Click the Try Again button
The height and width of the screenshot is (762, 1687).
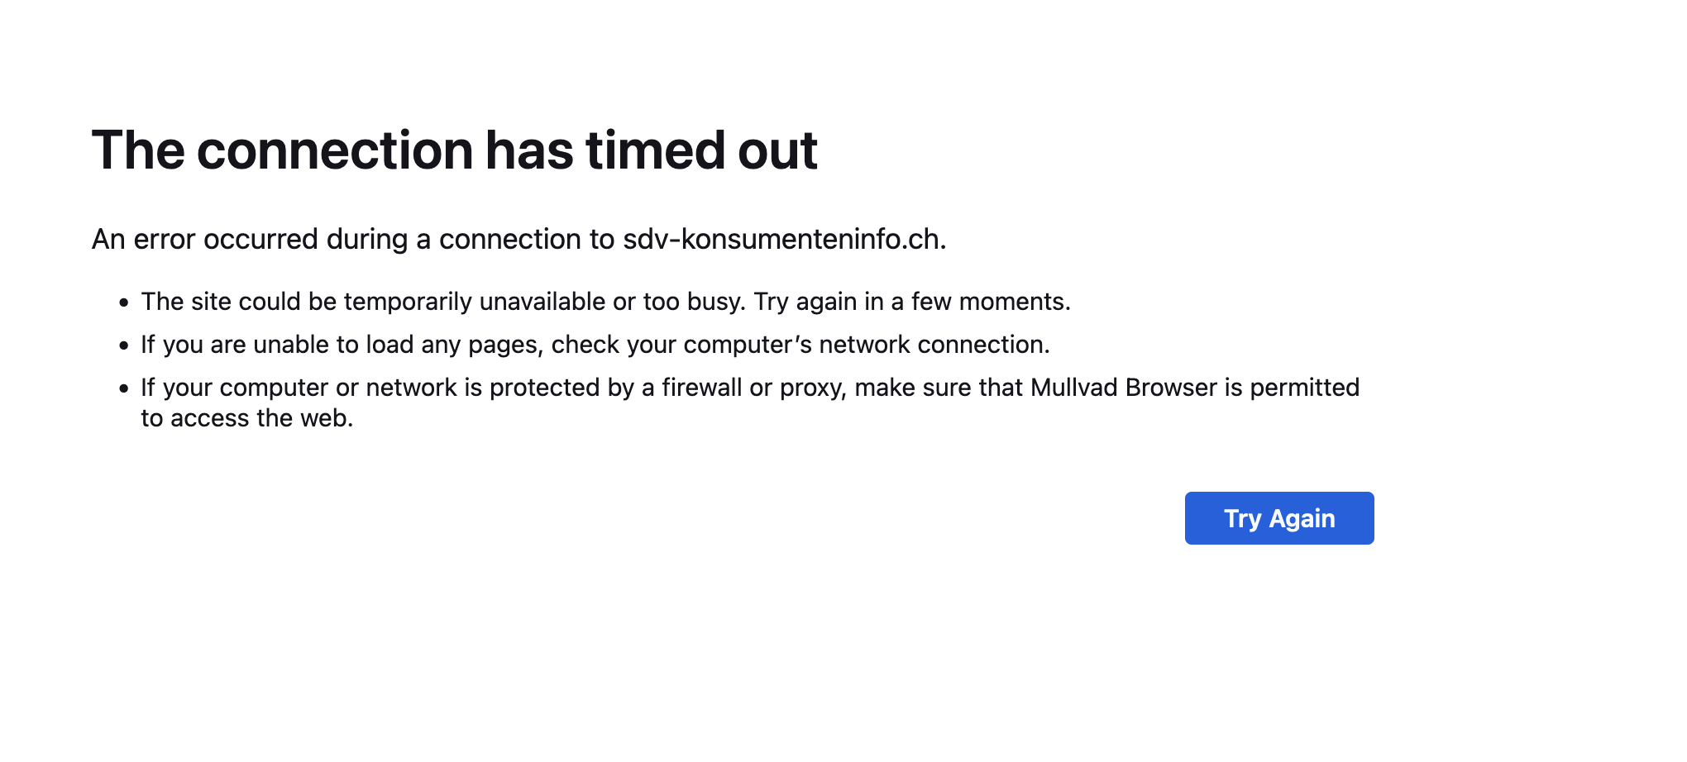pyautogui.click(x=1279, y=518)
